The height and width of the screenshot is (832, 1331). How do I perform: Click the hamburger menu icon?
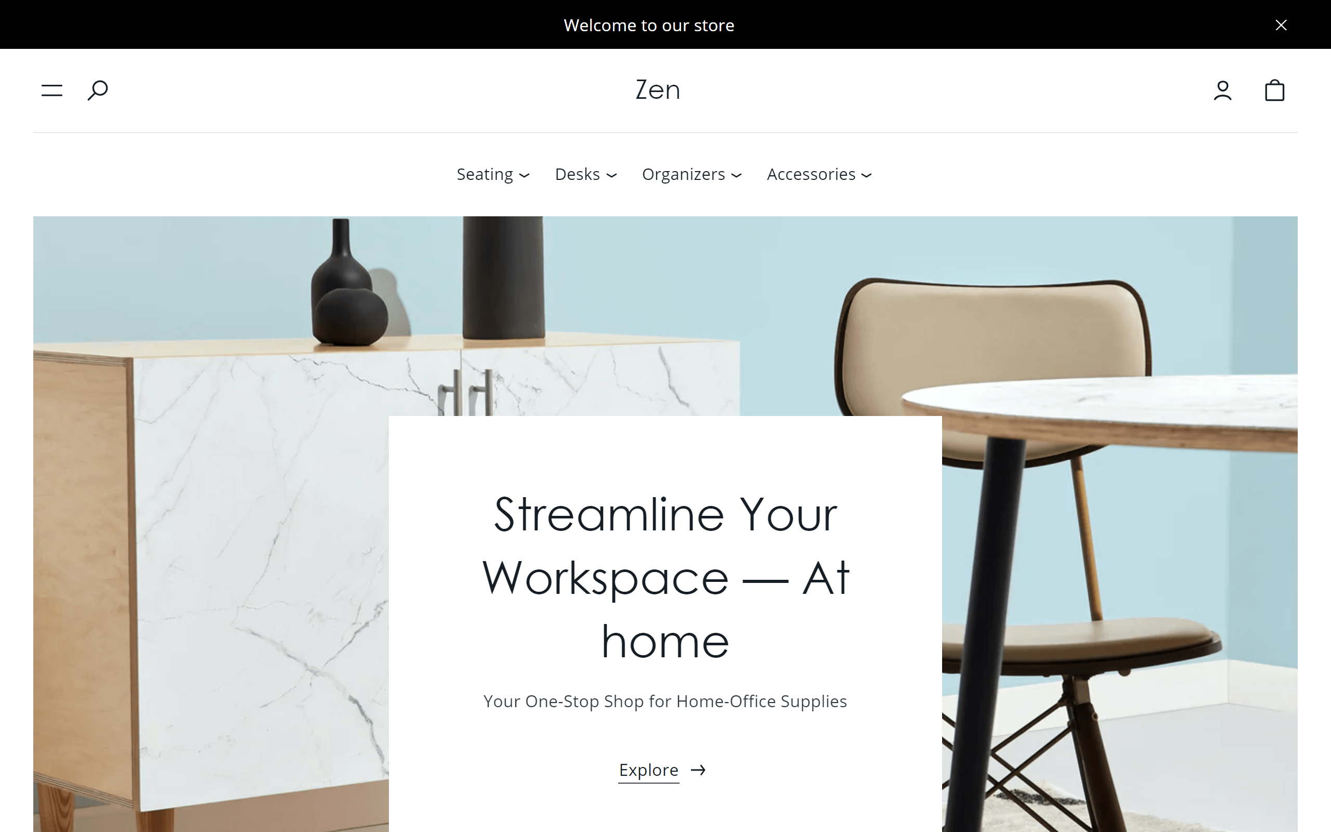[52, 90]
